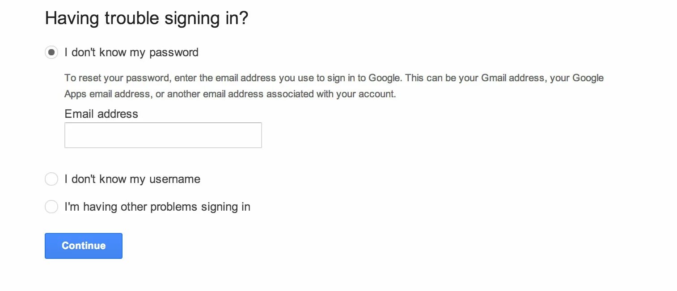Click the "Having trouble signing in?" heading
The height and width of the screenshot is (291, 677).
point(147,19)
